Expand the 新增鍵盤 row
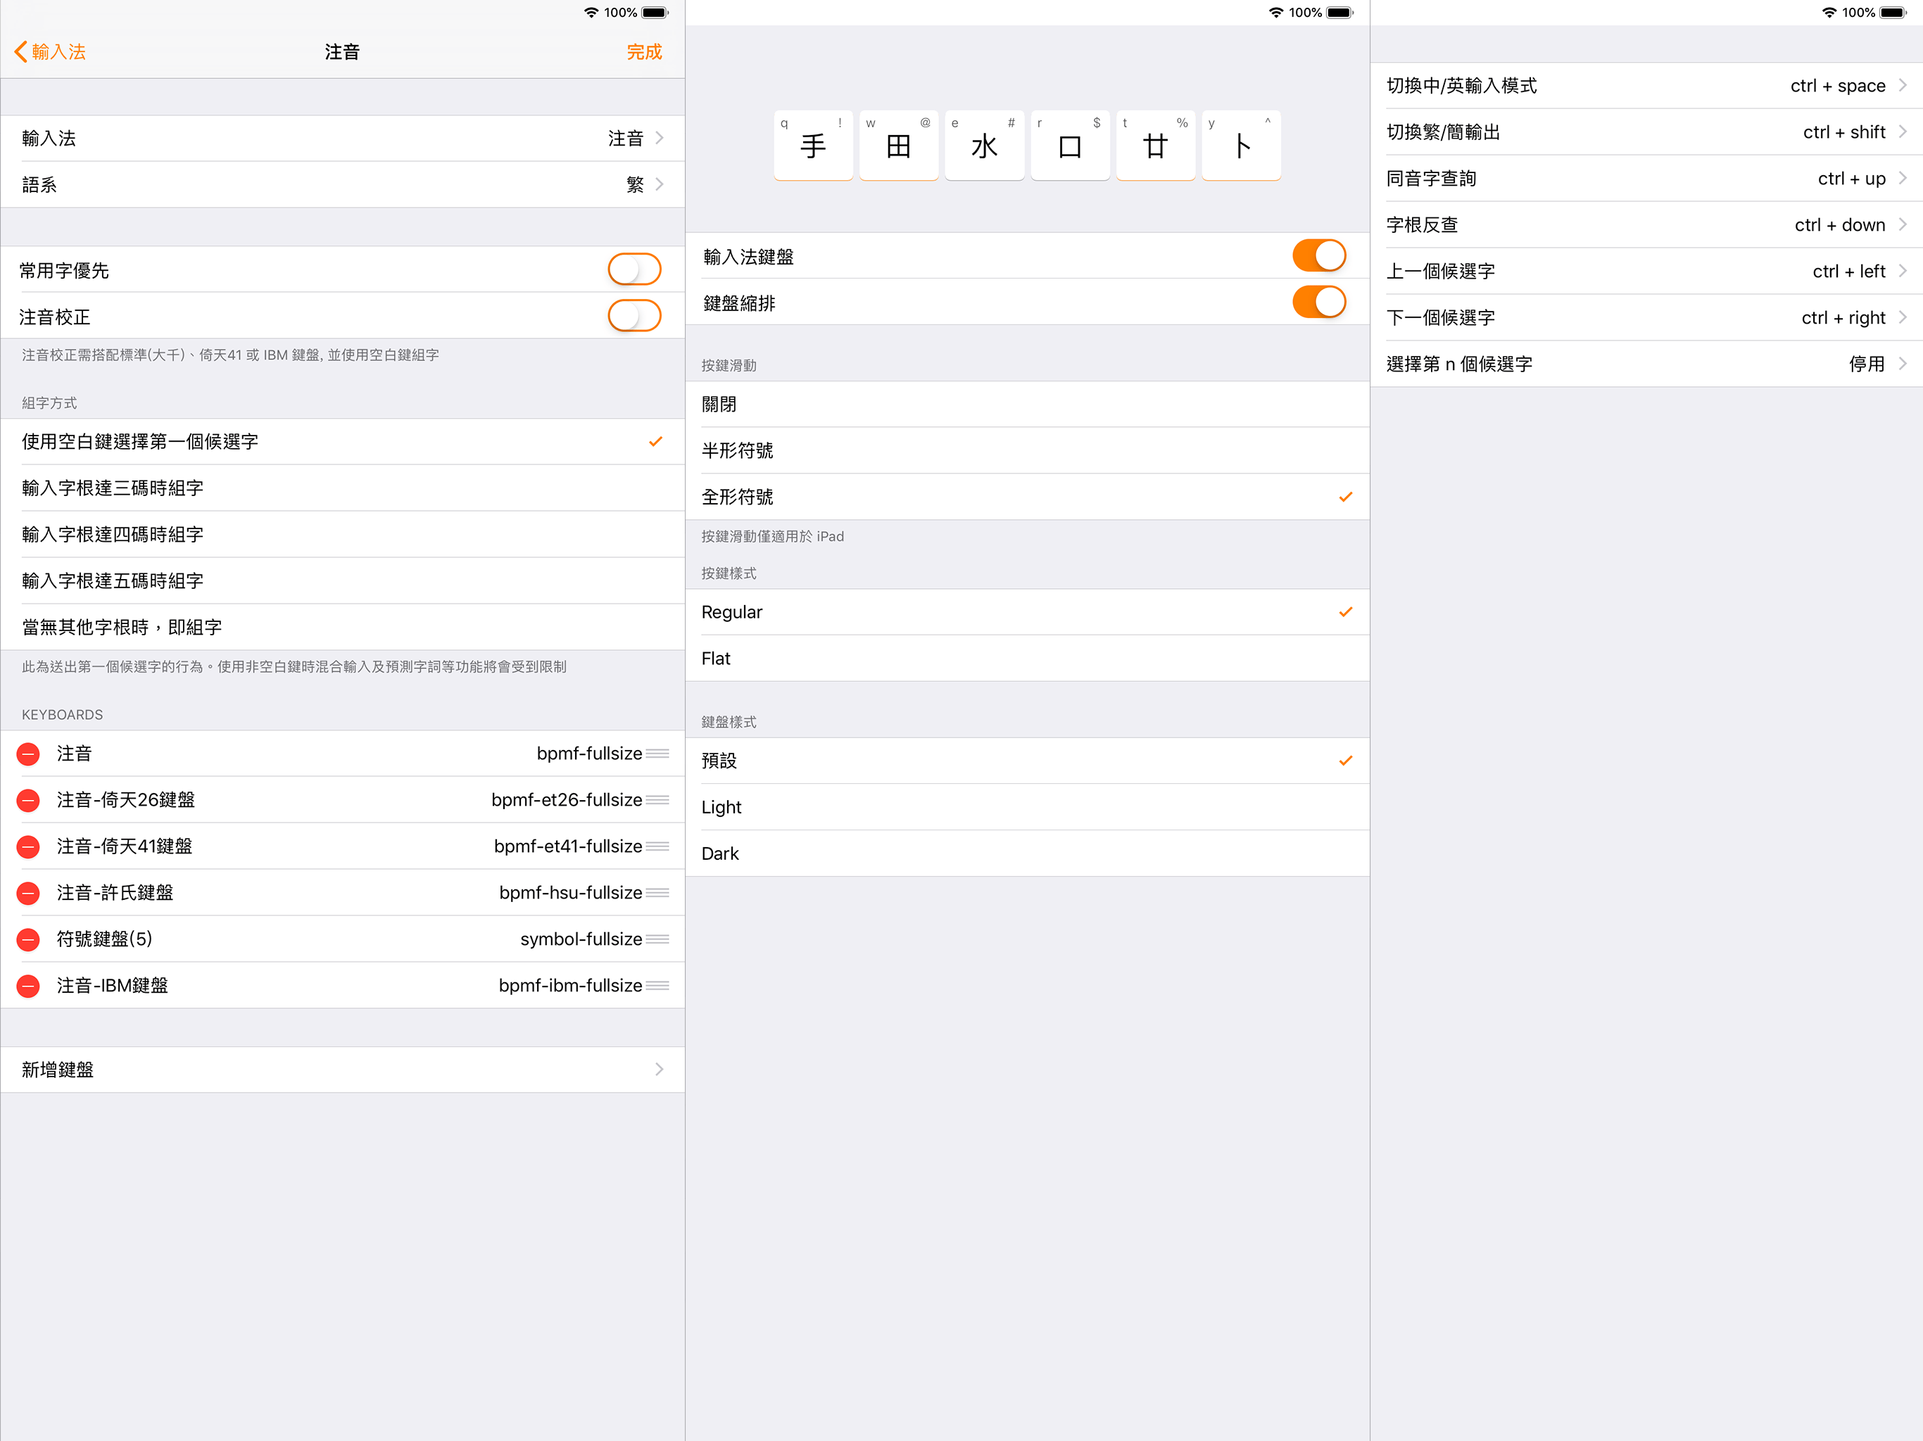Viewport: 1923px width, 1441px height. pos(343,1069)
